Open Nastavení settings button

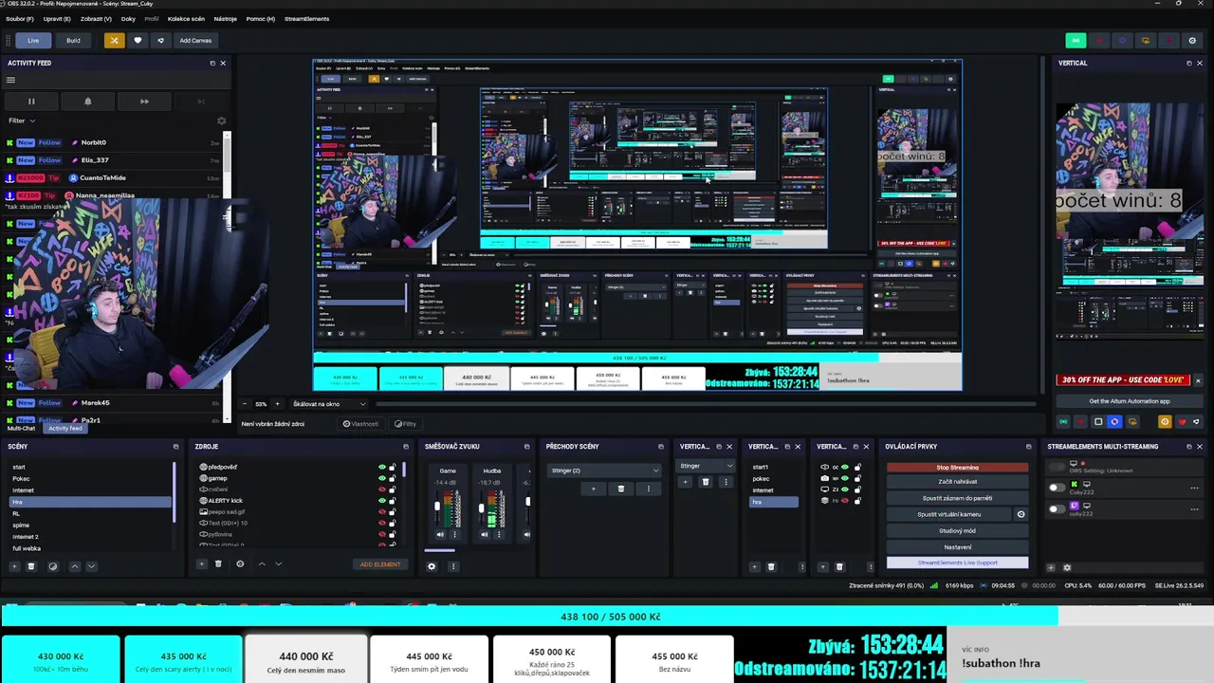pos(957,547)
